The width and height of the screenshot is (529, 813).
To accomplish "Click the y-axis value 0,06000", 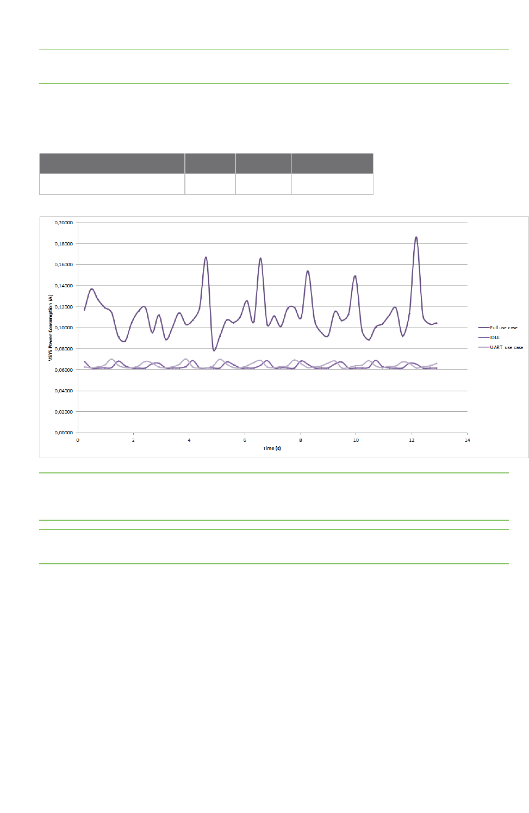I will 64,370.
